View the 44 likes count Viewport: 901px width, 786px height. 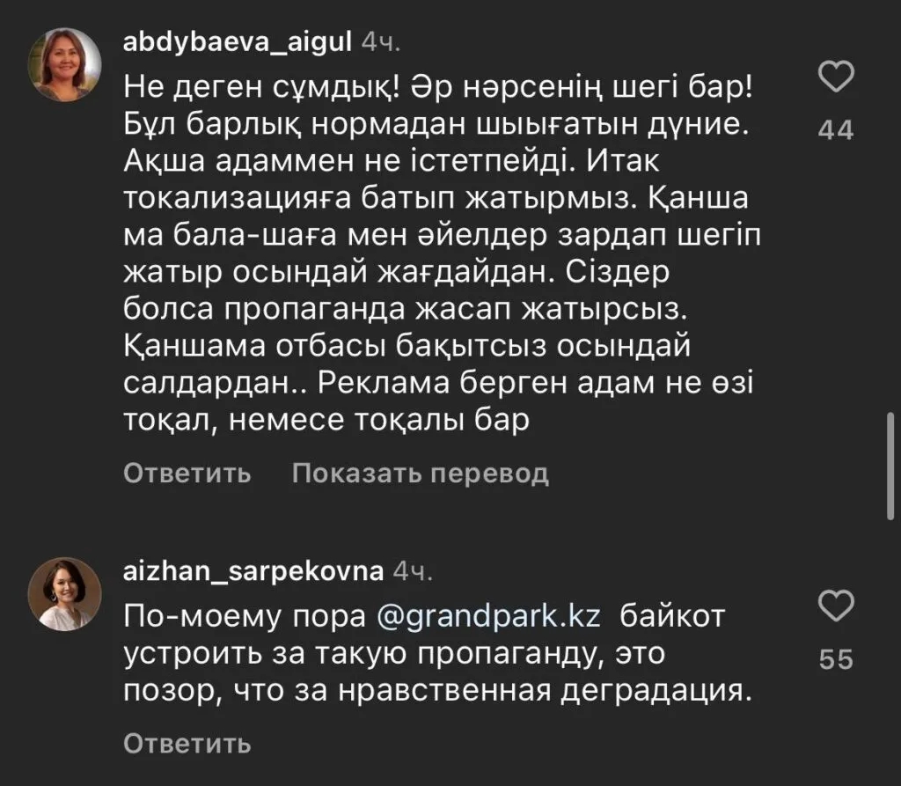click(835, 131)
